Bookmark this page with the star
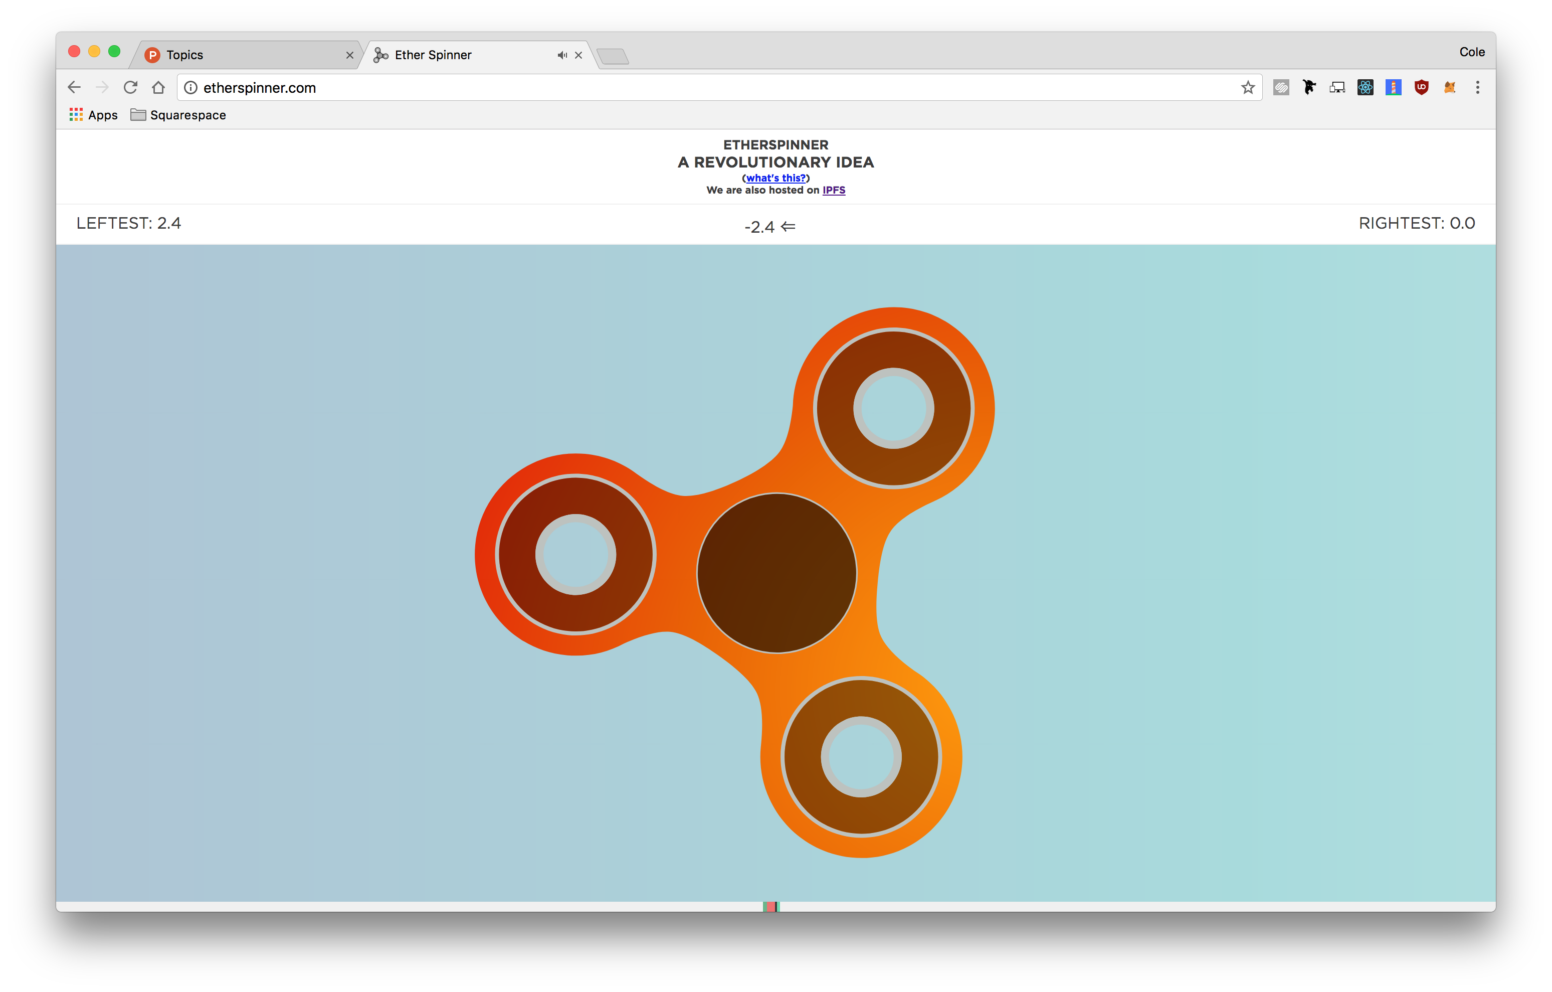The width and height of the screenshot is (1552, 992). (x=1248, y=88)
